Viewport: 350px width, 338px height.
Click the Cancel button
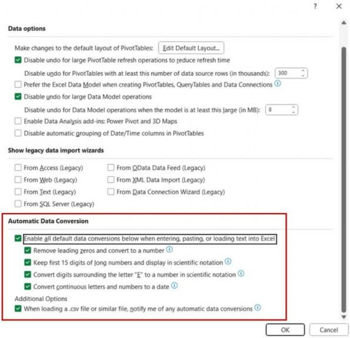[x=329, y=330]
